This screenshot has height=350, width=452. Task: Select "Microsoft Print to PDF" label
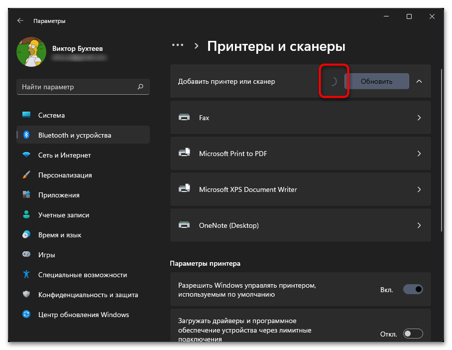pos(233,154)
